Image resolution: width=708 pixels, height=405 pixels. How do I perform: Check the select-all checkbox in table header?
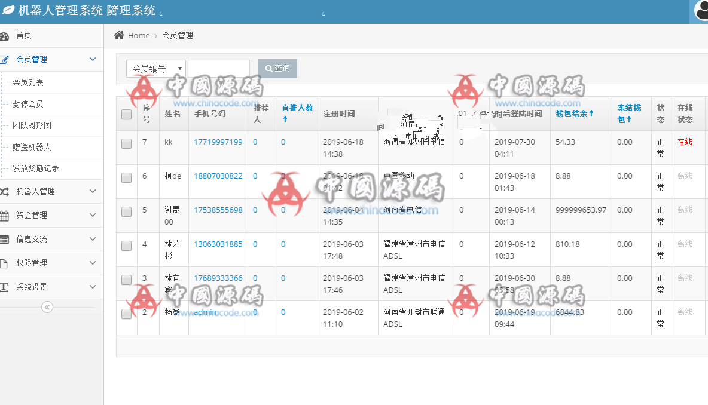[126, 114]
